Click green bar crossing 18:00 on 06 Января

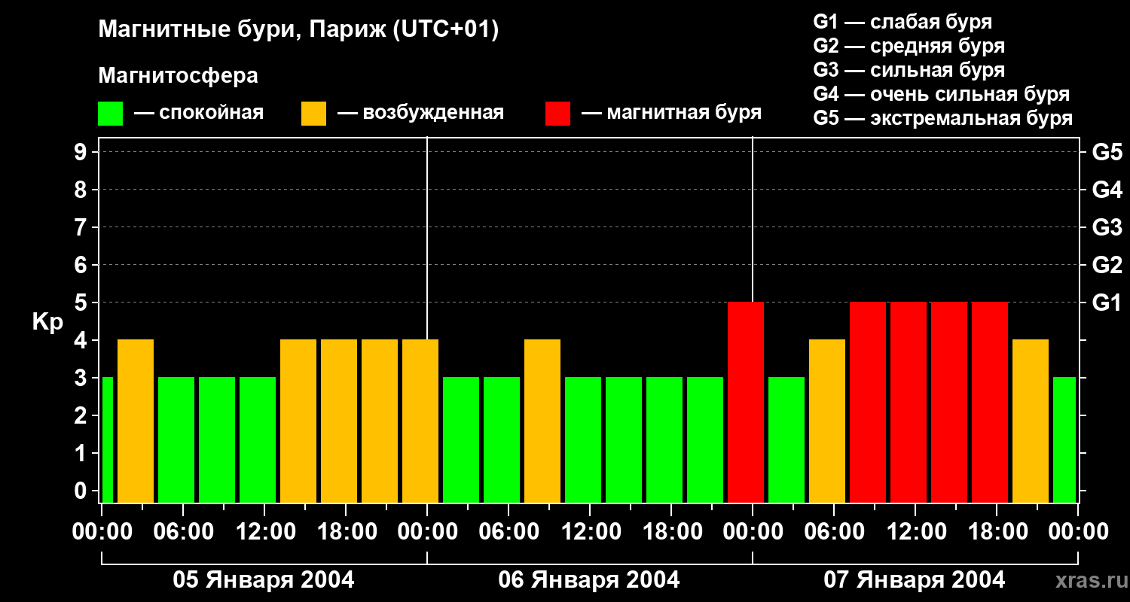[664, 440]
